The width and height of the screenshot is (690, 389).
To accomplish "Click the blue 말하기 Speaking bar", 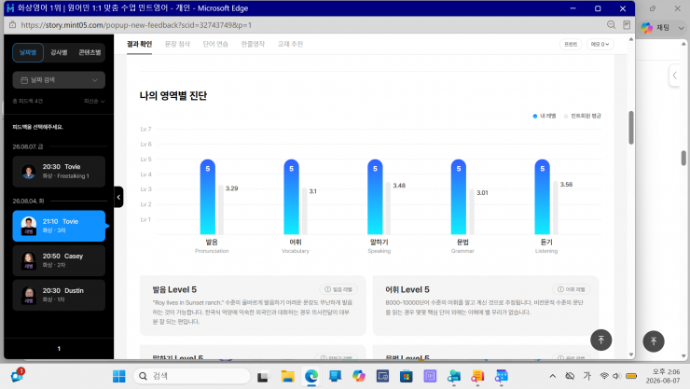I will pyautogui.click(x=375, y=197).
